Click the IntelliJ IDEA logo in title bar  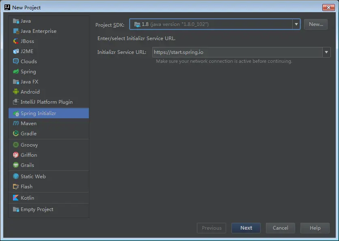click(x=7, y=7)
